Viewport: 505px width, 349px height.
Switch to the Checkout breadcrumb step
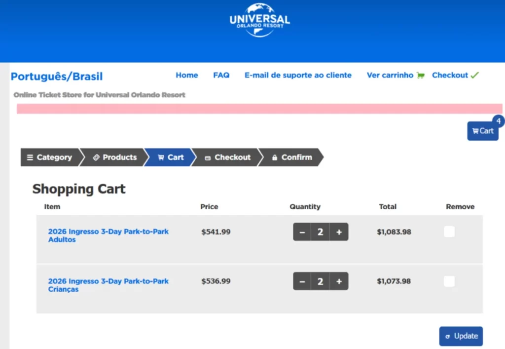227,157
